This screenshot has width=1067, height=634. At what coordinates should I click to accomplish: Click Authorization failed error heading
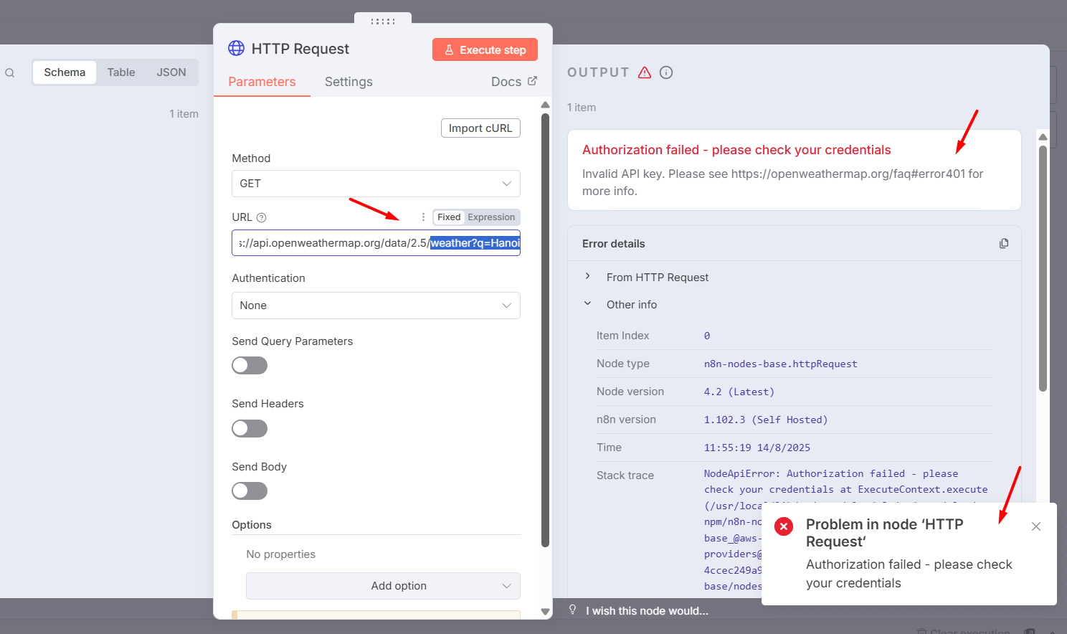pos(736,150)
